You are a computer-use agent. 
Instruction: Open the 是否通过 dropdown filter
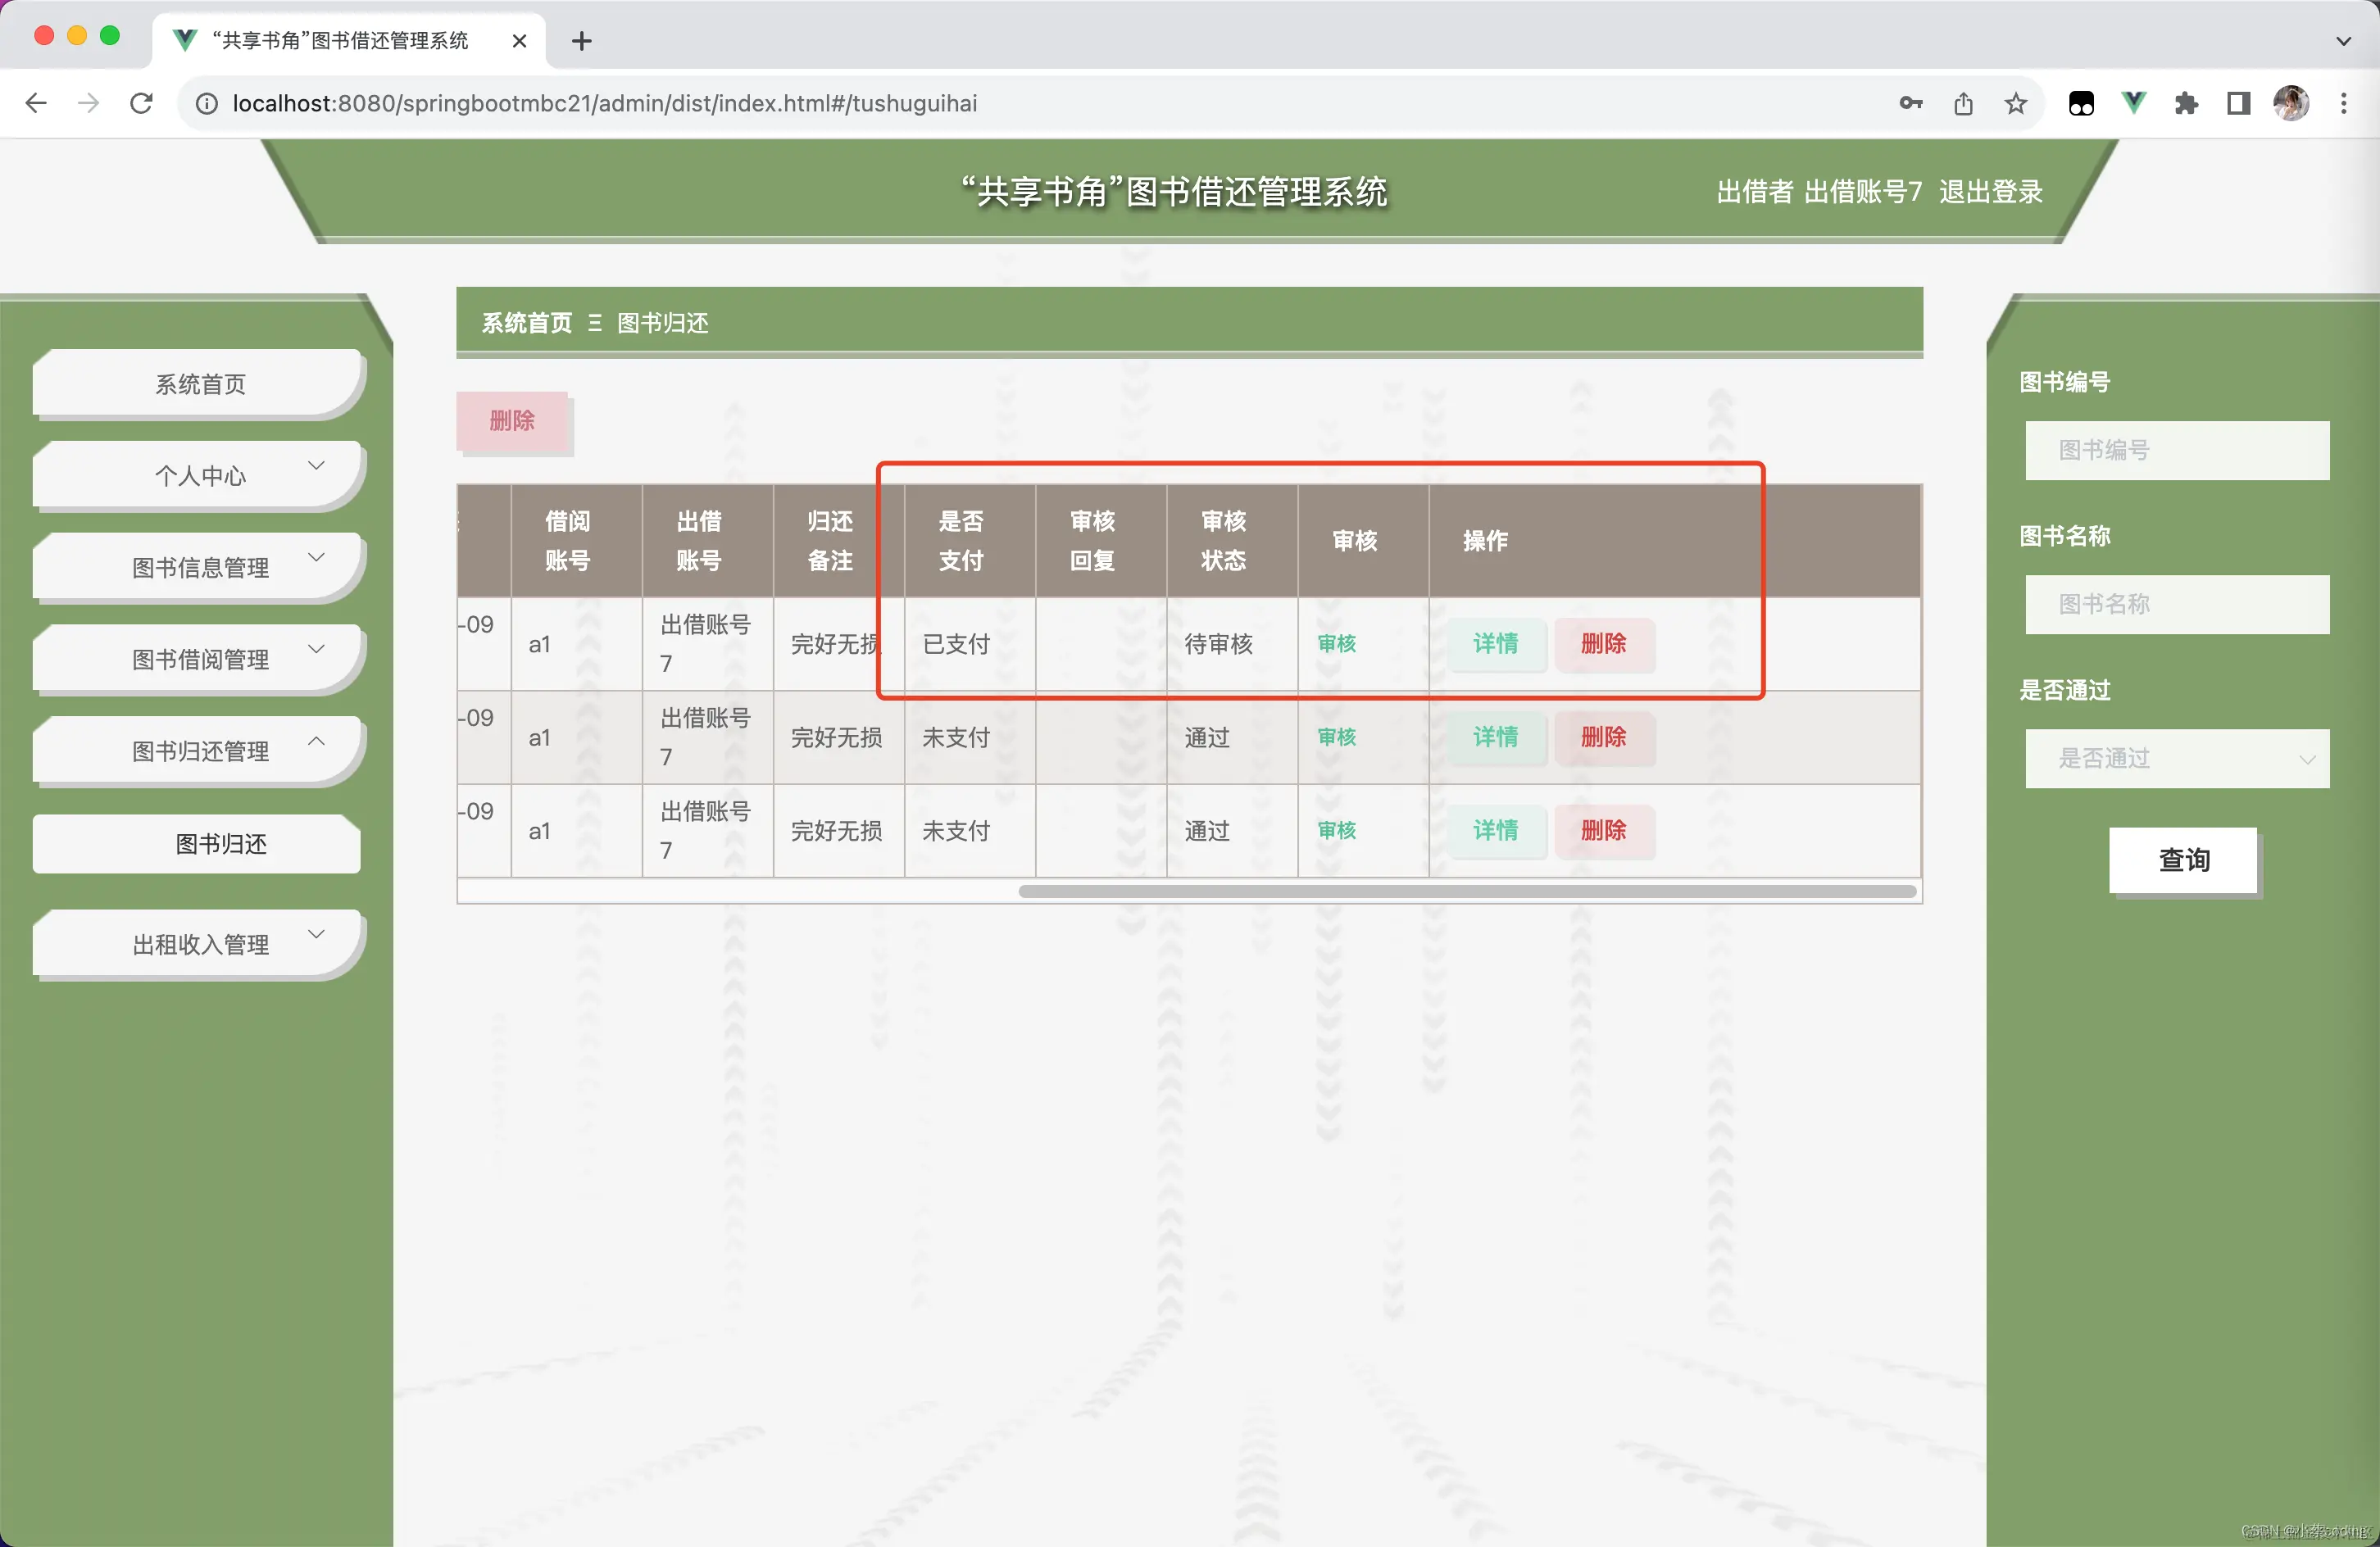2176,758
